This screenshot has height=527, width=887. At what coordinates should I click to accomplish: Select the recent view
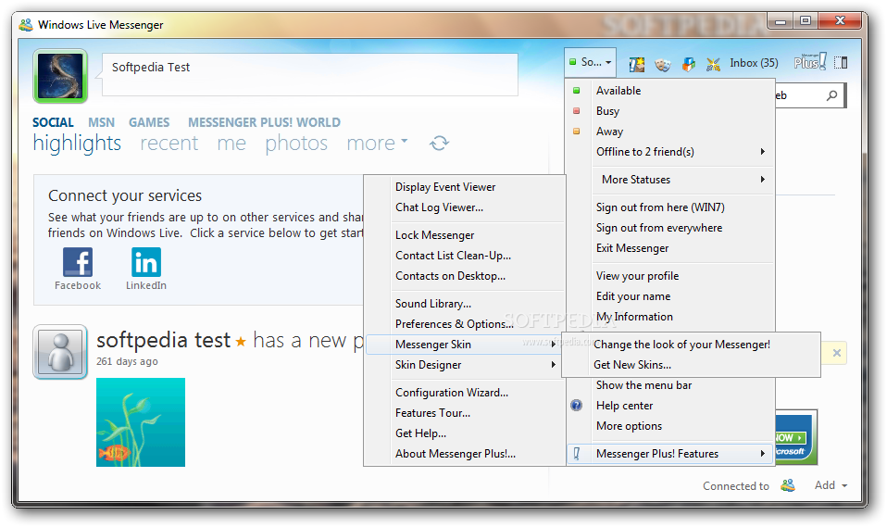coord(169,144)
